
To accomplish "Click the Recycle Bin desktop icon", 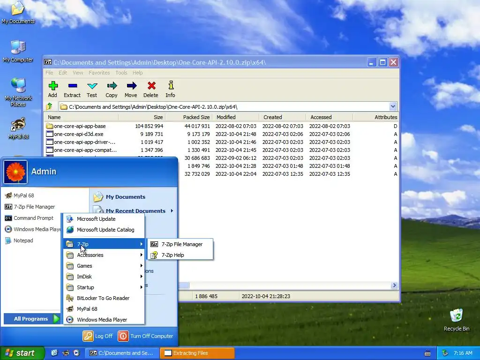I will (x=457, y=320).
